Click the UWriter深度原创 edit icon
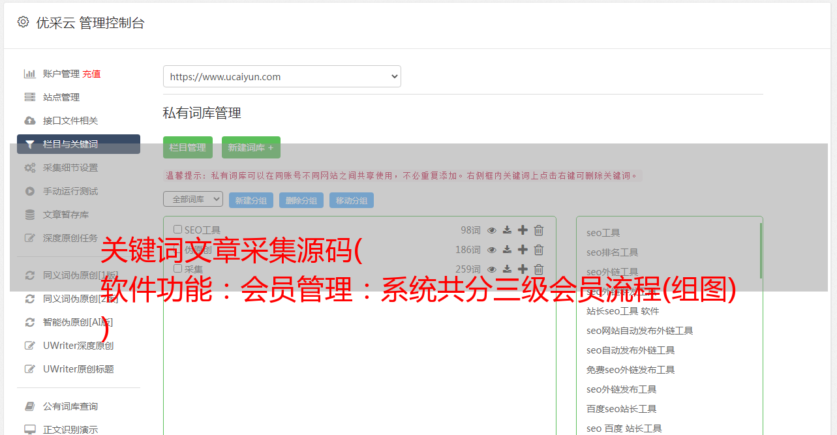Viewport: 837px width, 435px height. 30,346
